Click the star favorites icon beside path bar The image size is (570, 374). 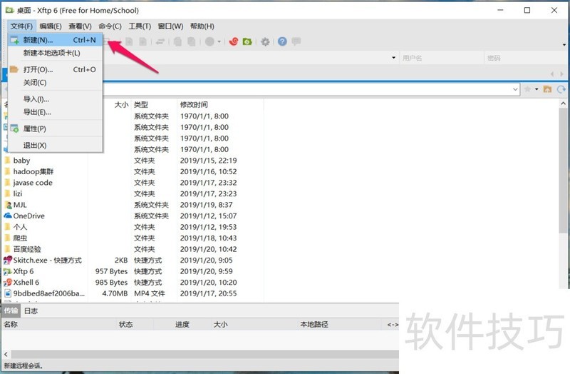pos(527,89)
